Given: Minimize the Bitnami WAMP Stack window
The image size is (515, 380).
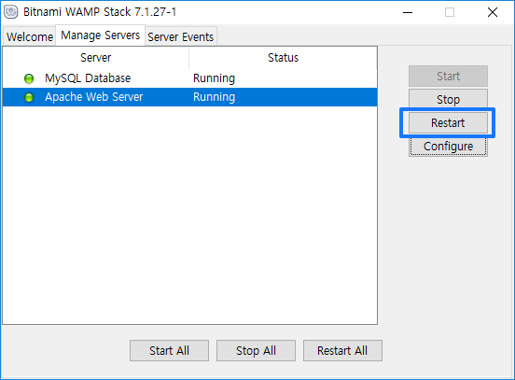Looking at the screenshot, I should [408, 12].
